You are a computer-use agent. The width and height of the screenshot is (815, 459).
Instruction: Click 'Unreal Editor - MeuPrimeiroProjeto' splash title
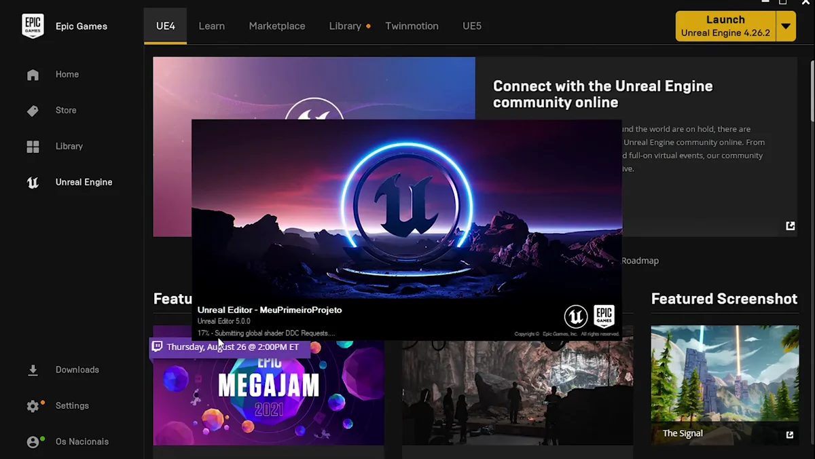pos(270,310)
